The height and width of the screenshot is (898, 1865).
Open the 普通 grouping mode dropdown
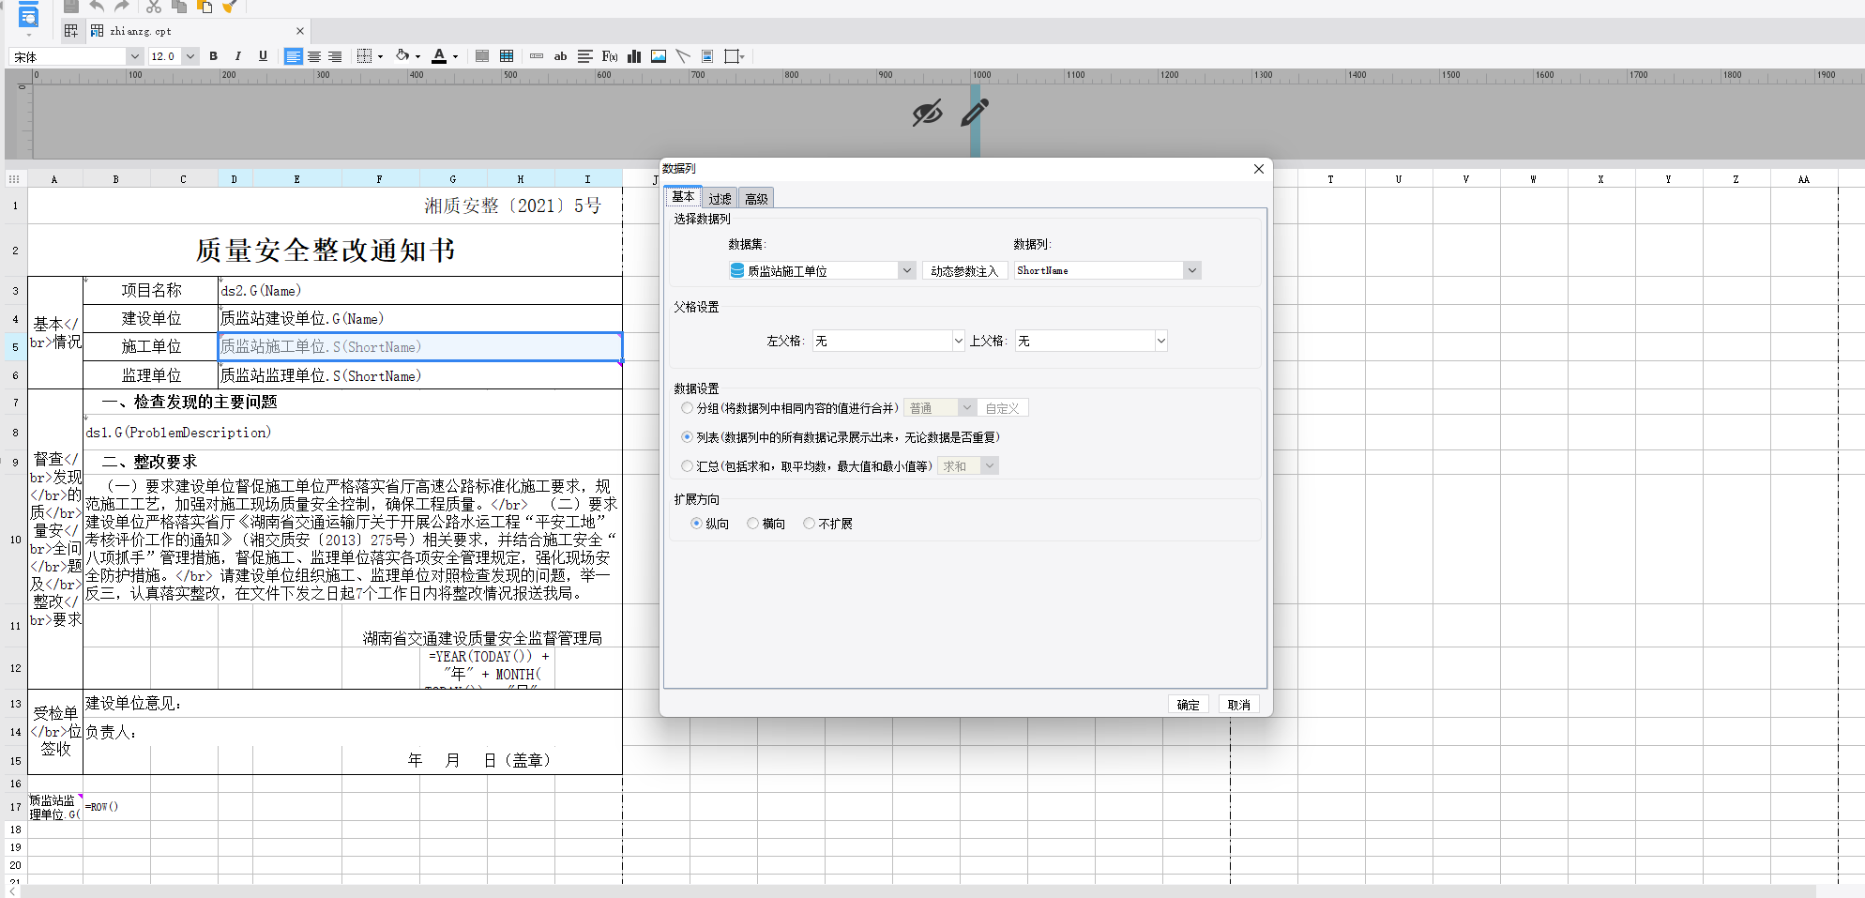point(966,408)
